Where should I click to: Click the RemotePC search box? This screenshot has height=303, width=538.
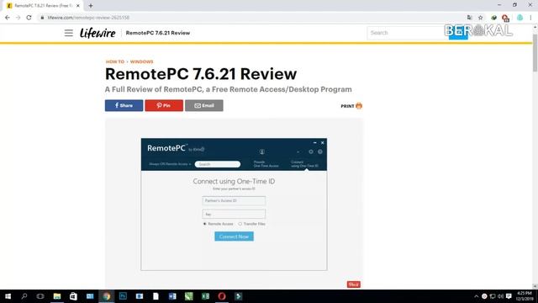pos(218,164)
